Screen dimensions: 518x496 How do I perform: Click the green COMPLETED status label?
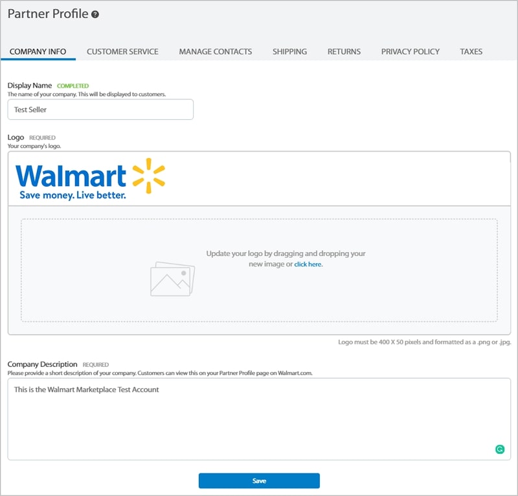click(73, 86)
